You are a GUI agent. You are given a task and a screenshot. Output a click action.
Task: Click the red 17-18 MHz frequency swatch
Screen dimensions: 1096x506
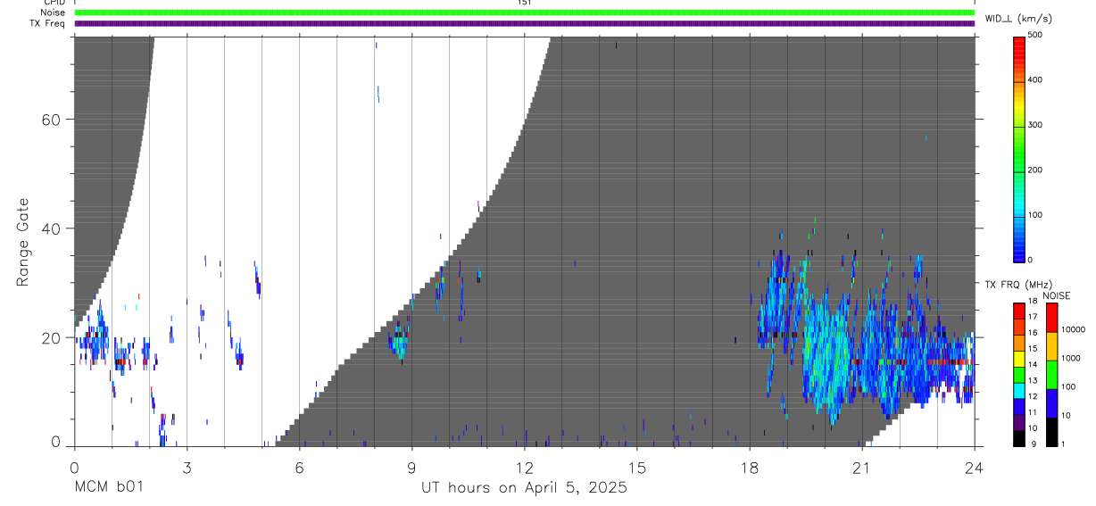coord(1019,311)
